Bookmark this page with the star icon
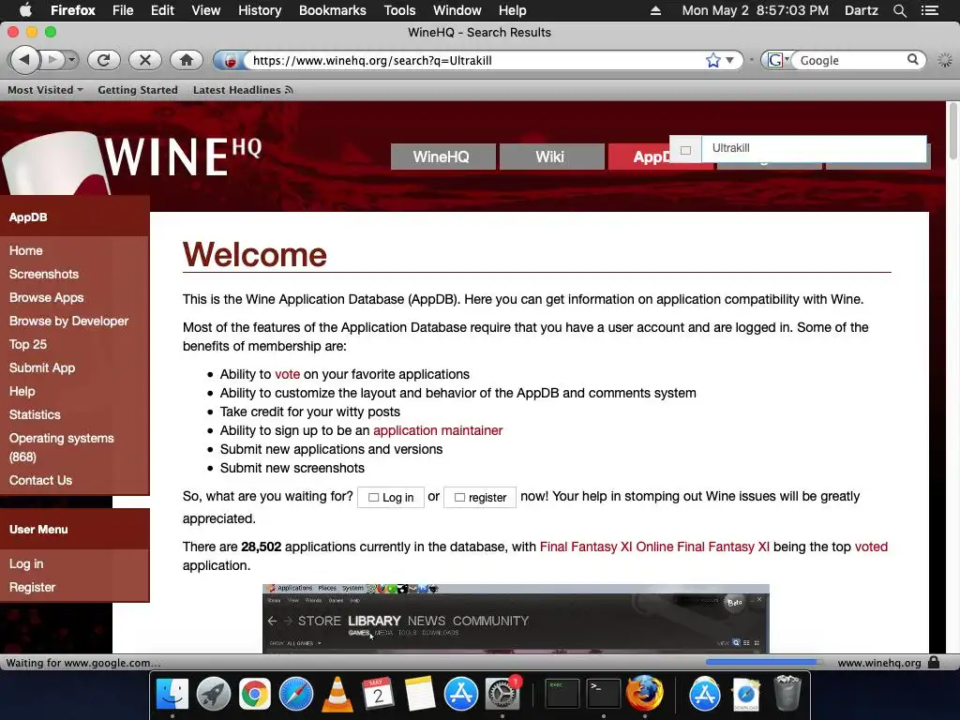This screenshot has height=720, width=960. click(712, 60)
